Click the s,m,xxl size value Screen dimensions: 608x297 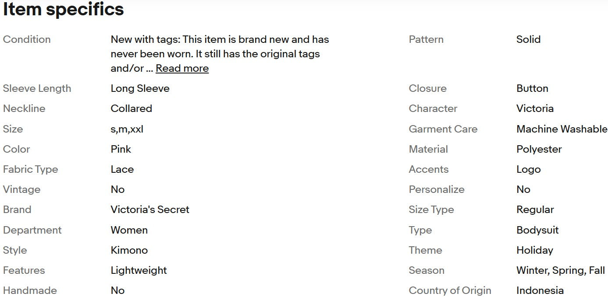(127, 129)
